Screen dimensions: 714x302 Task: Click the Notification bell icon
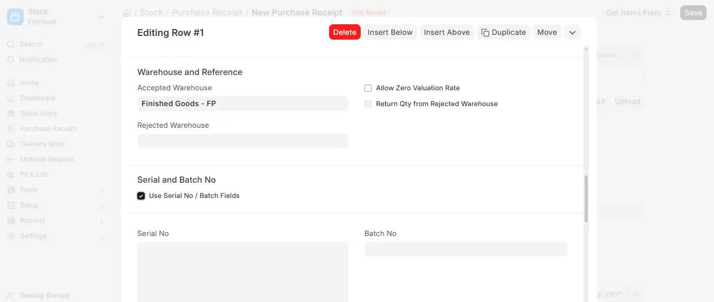pos(11,60)
